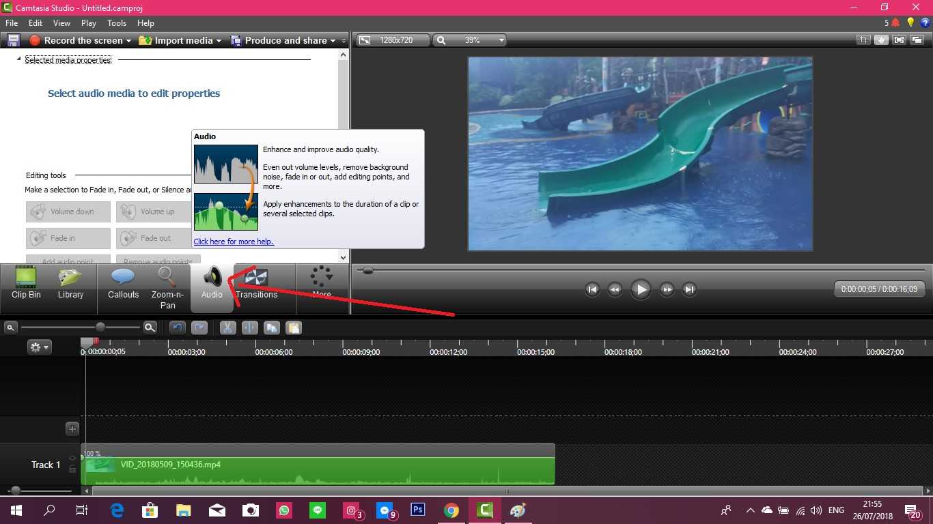Click the Volume up button
Image resolution: width=933 pixels, height=524 pixels.
coord(154,212)
